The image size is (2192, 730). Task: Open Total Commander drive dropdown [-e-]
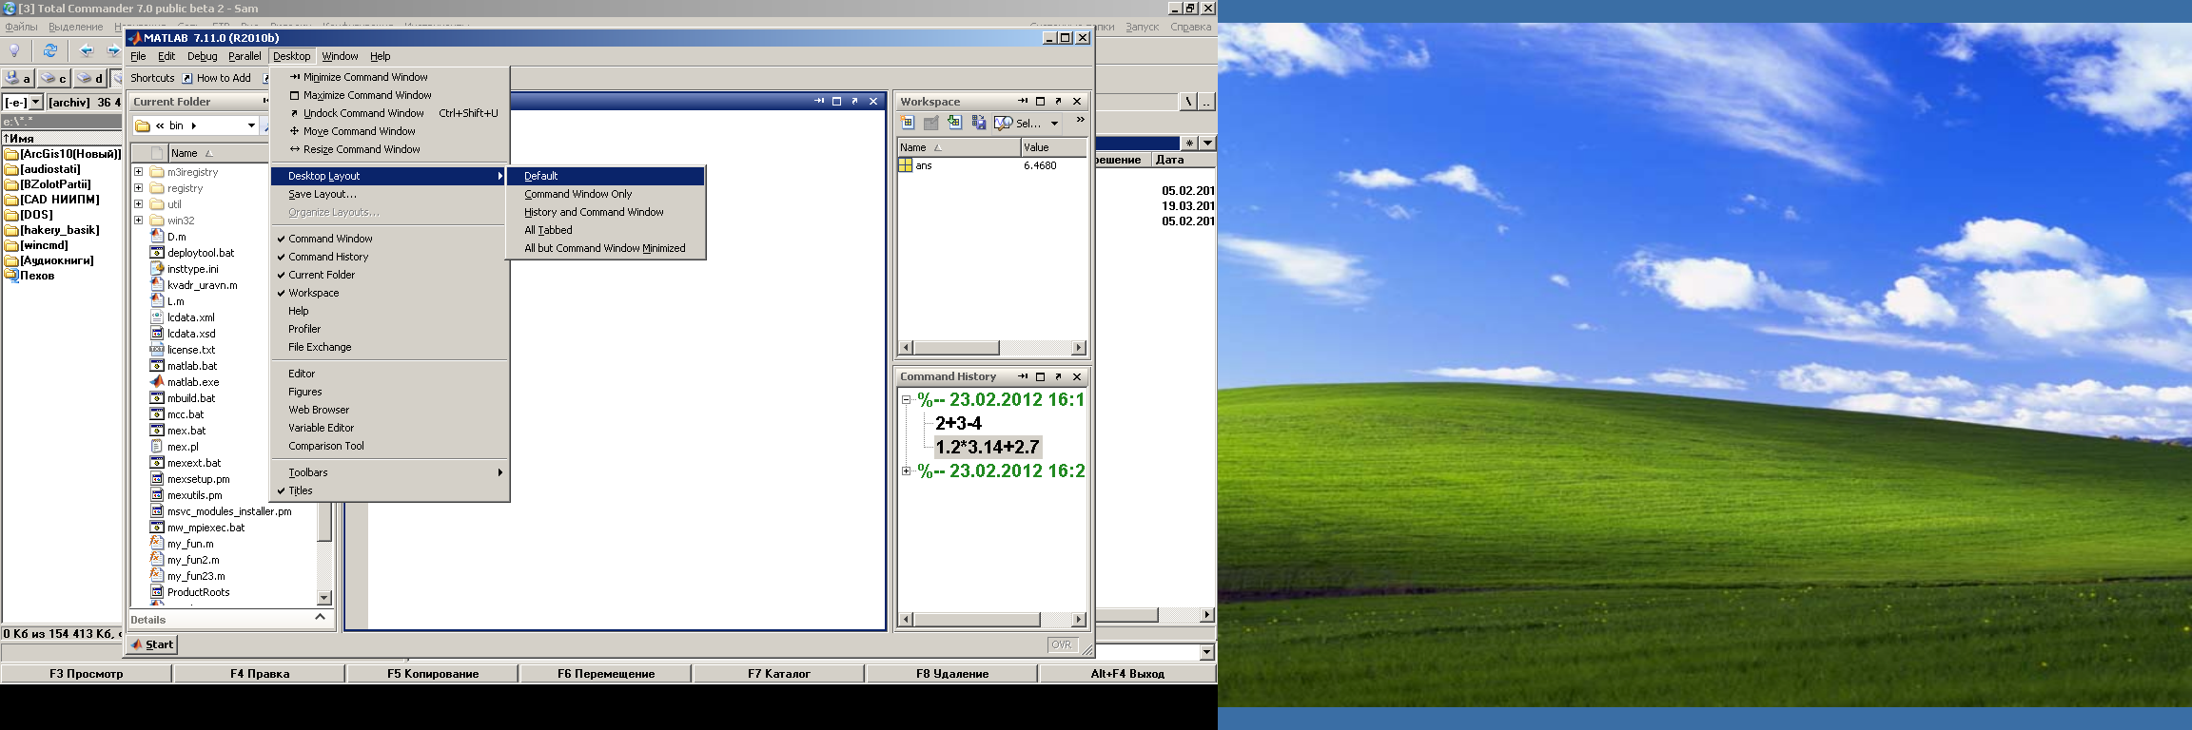(36, 102)
